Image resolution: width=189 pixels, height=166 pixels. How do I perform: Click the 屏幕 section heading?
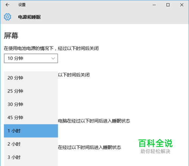coord(11,36)
